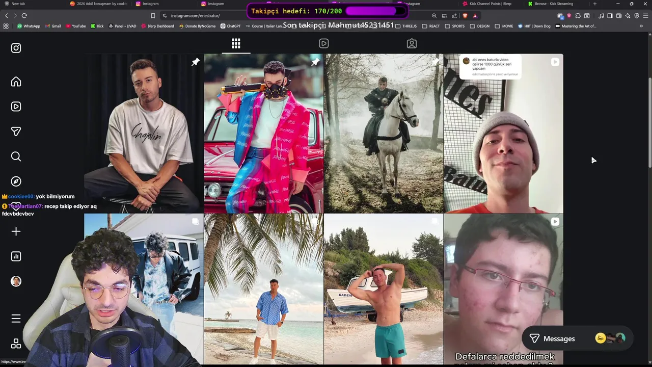Open Reels from the sidebar
Screen dimensions: 652x367
pos(16,107)
